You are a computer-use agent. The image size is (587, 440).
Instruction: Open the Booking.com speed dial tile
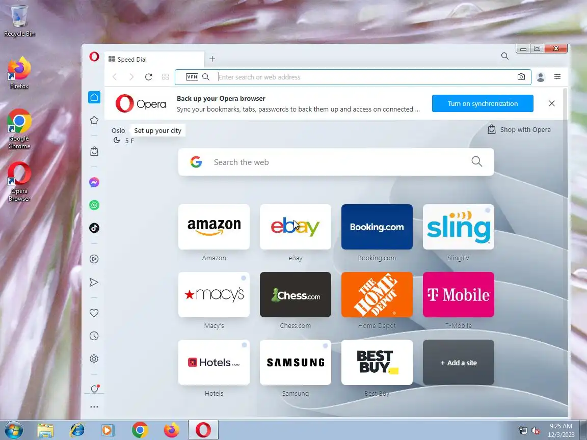[377, 227]
